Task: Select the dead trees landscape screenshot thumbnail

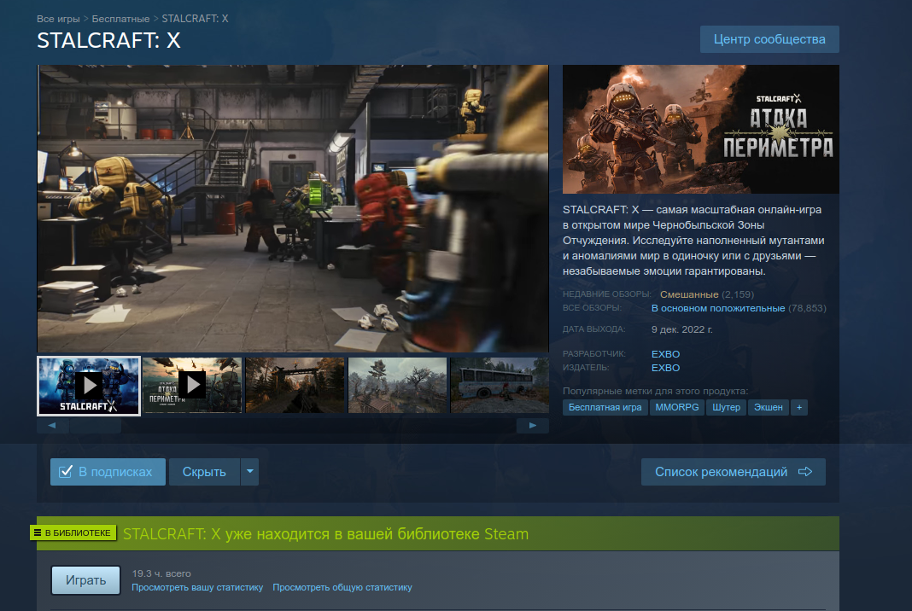Action: click(x=397, y=386)
